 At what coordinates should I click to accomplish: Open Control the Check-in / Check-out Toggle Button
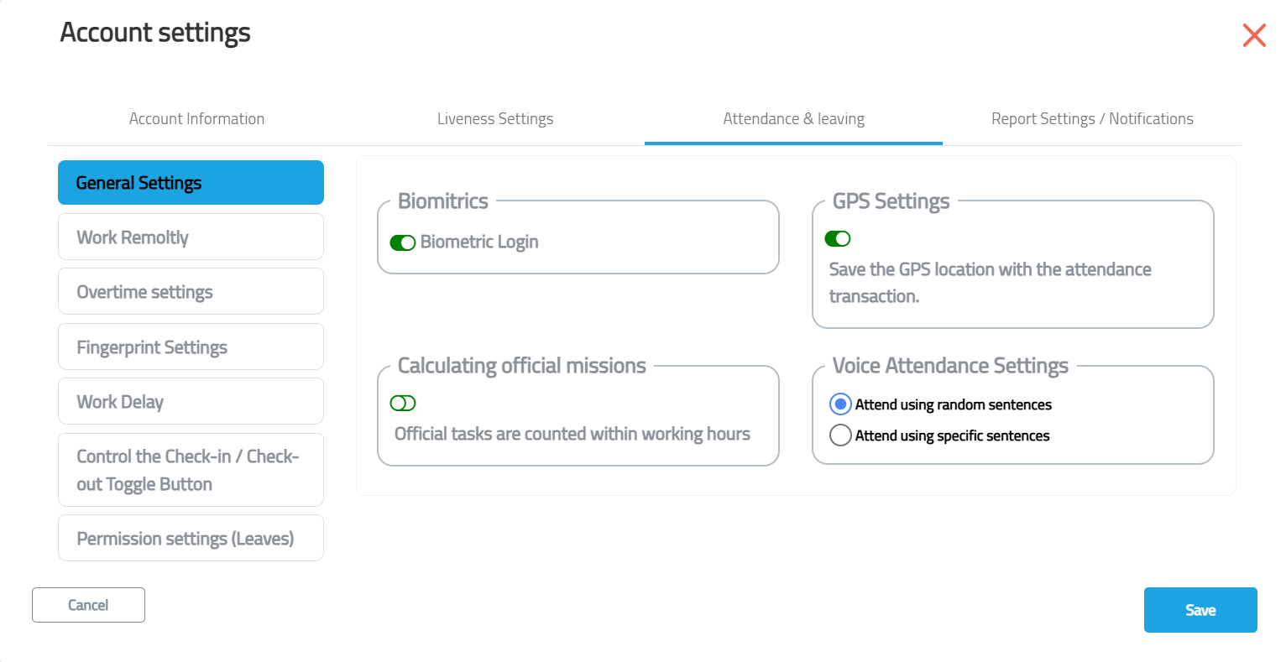[x=191, y=470]
